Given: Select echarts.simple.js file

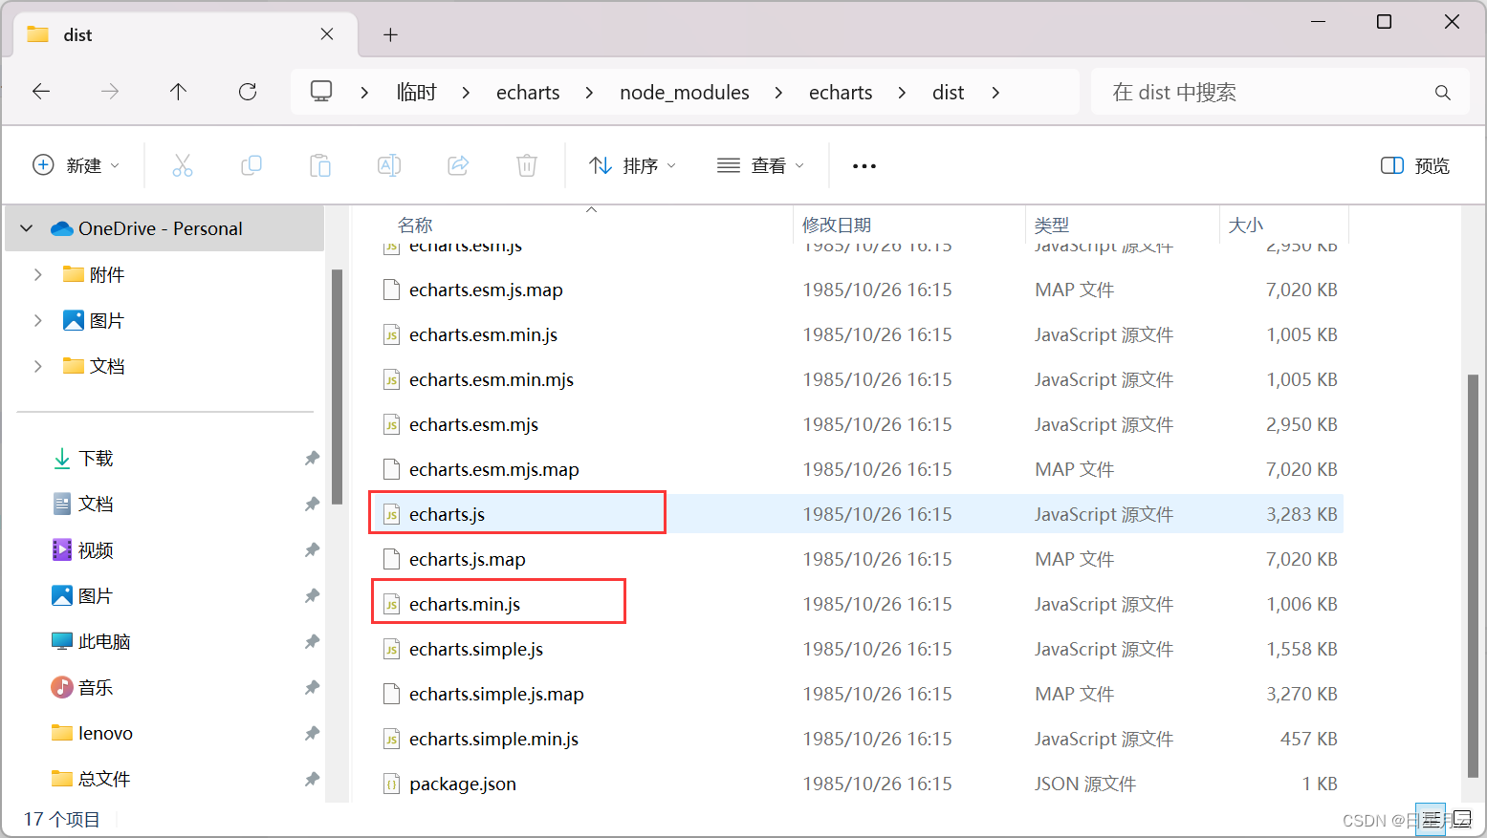Looking at the screenshot, I should click(x=856, y=649).
